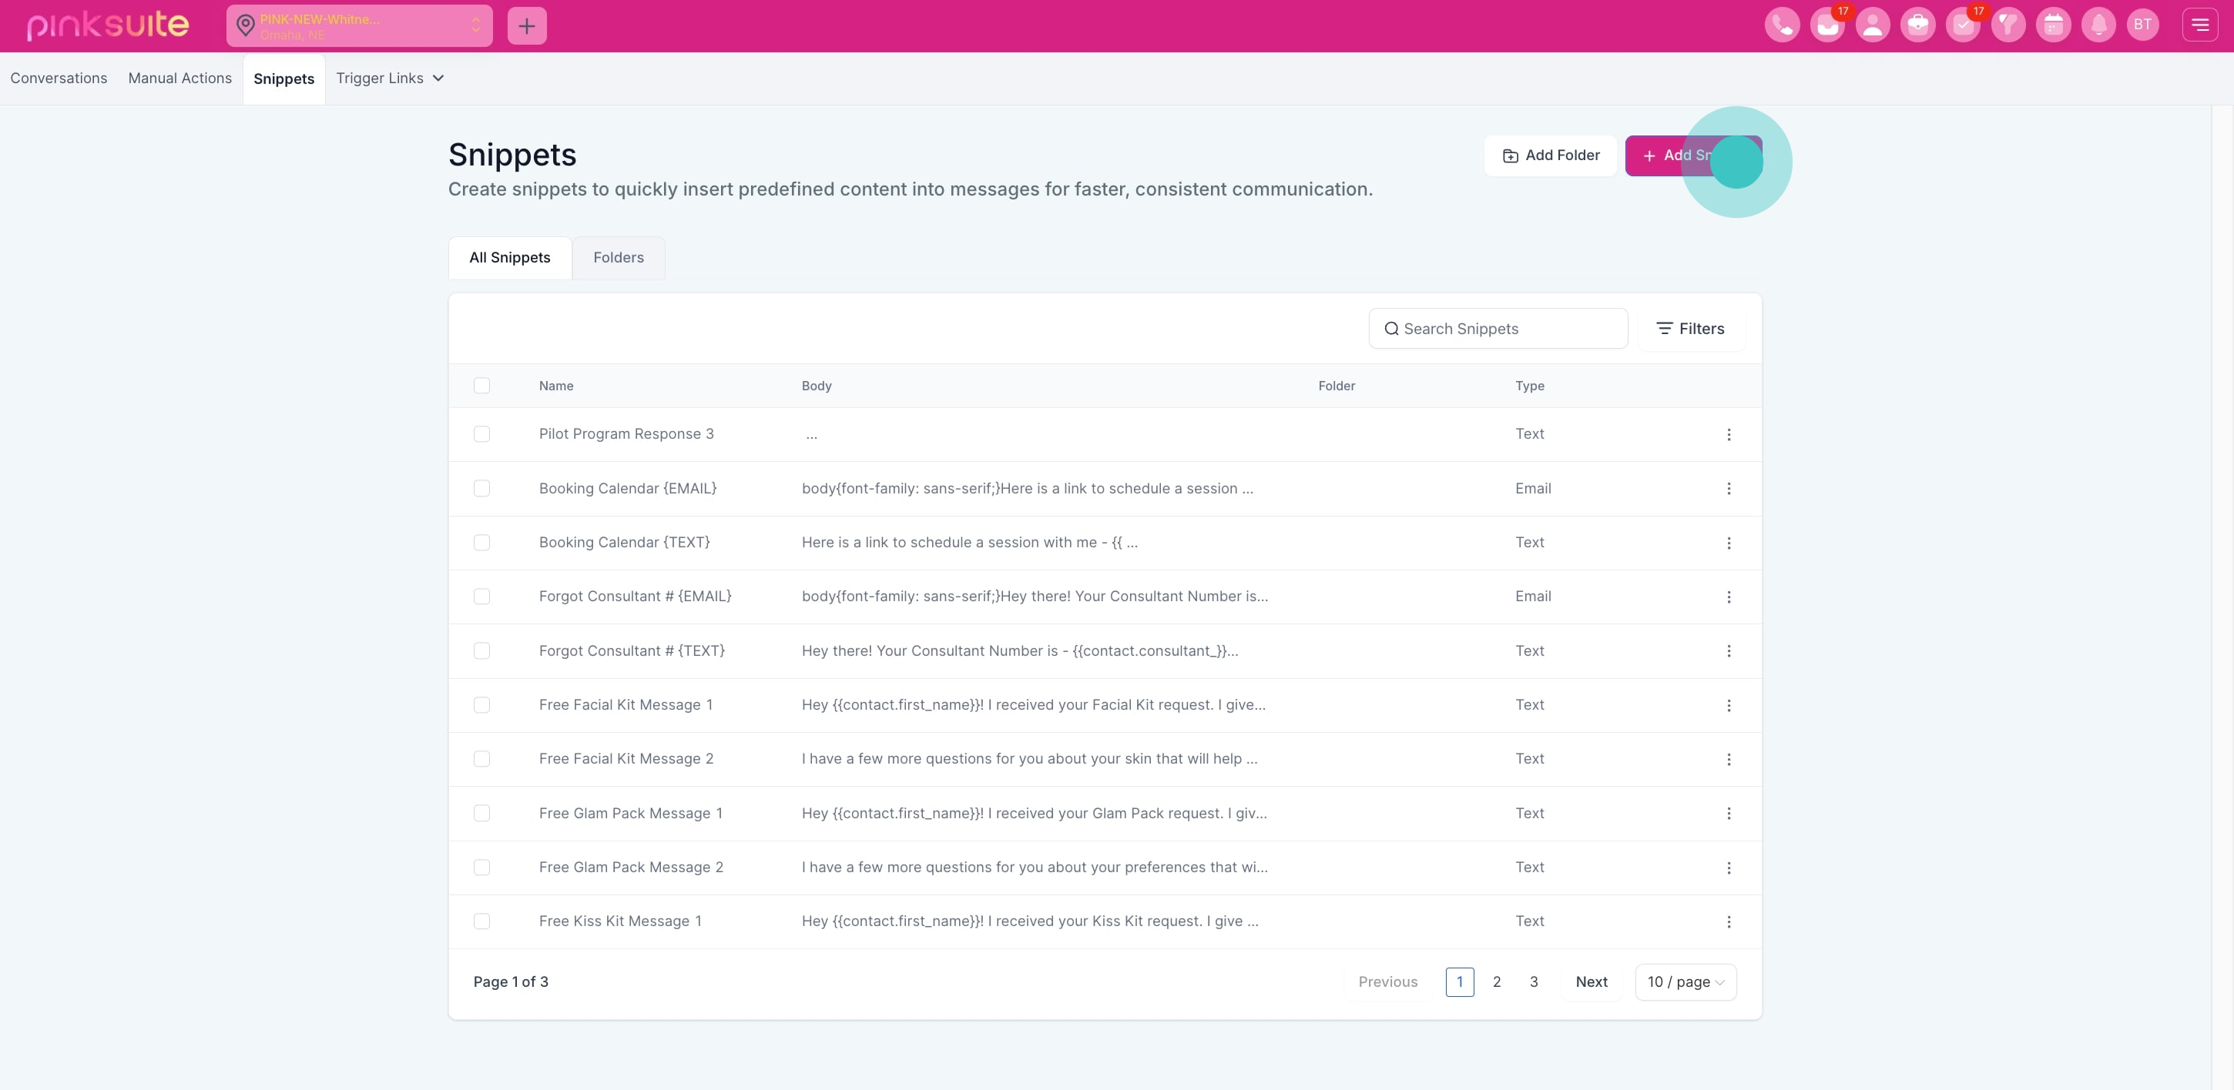Screen dimensions: 2234x1090
Task: Open the phone dialer icon
Action: [x=1781, y=25]
